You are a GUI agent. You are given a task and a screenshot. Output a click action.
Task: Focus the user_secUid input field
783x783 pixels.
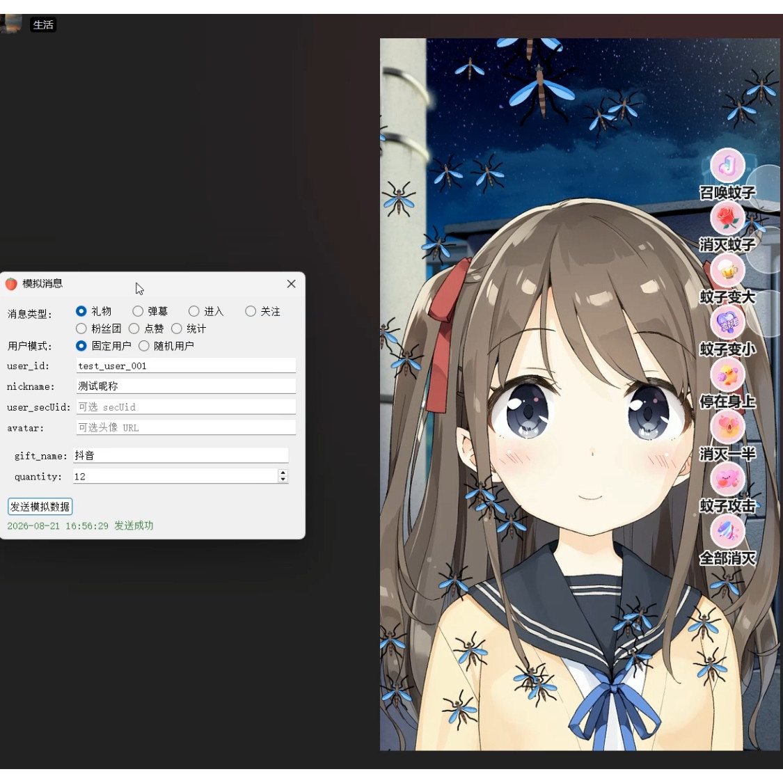[186, 407]
